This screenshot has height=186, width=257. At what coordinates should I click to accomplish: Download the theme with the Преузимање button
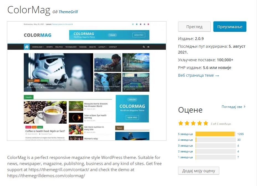point(230,26)
